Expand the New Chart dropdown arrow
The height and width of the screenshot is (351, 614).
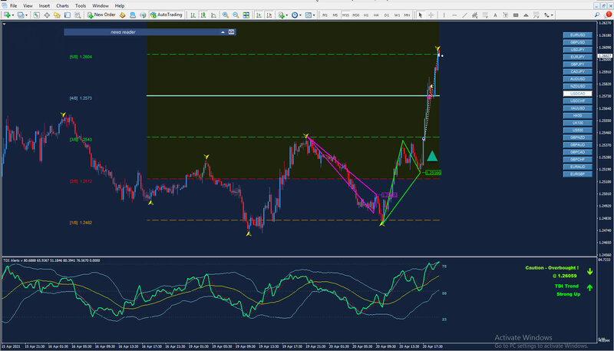pos(13,15)
